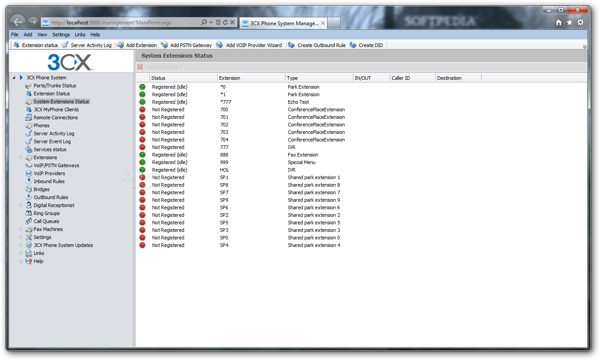
Task: Open the Help menu
Action: click(x=95, y=35)
